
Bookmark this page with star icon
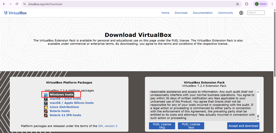[237, 4]
